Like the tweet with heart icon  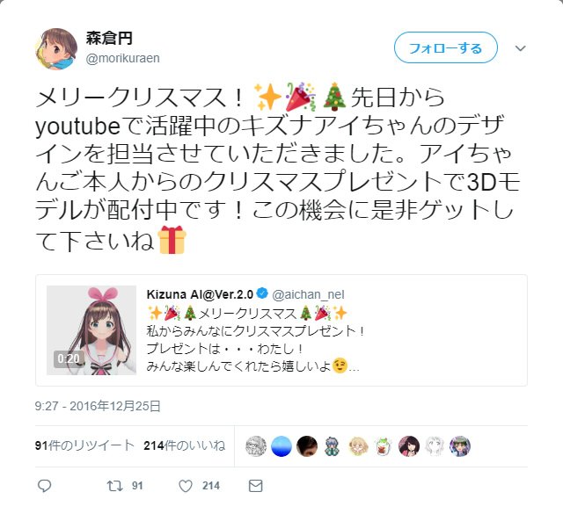click(x=186, y=486)
